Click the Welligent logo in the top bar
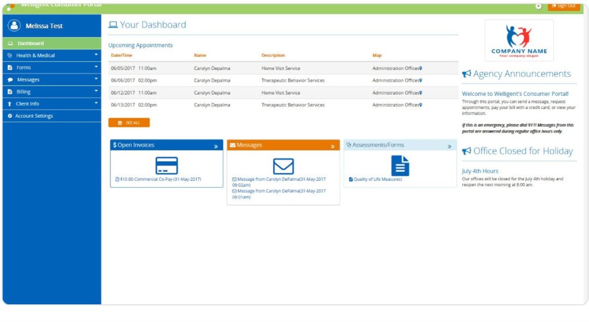589x322 pixels. click(x=10, y=6)
